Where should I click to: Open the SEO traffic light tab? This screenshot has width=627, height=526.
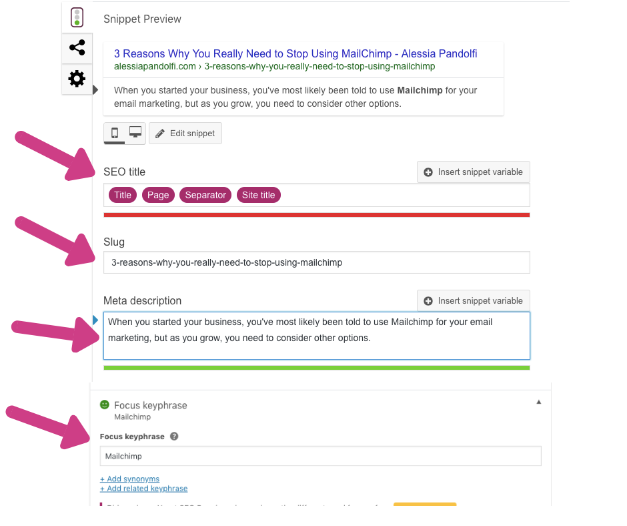(77, 17)
